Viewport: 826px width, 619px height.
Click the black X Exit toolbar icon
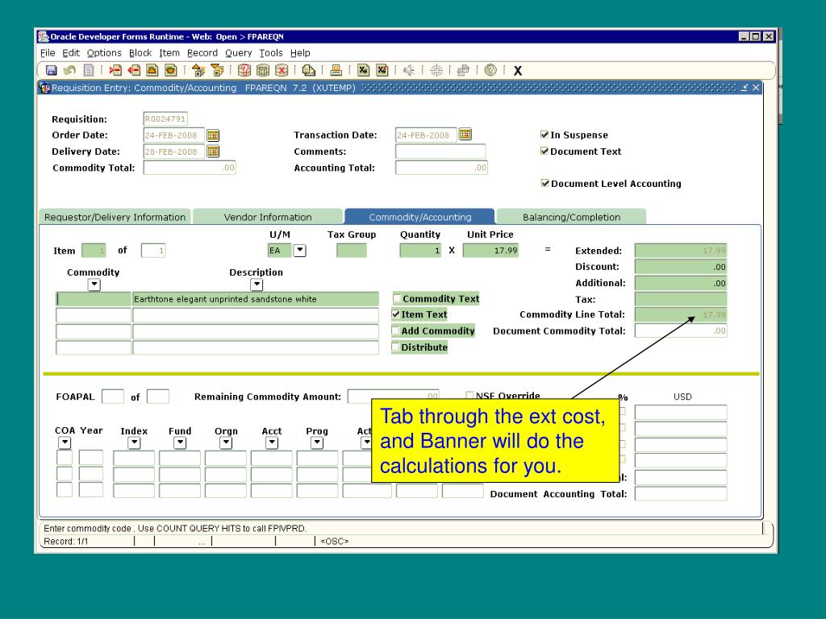pyautogui.click(x=518, y=71)
